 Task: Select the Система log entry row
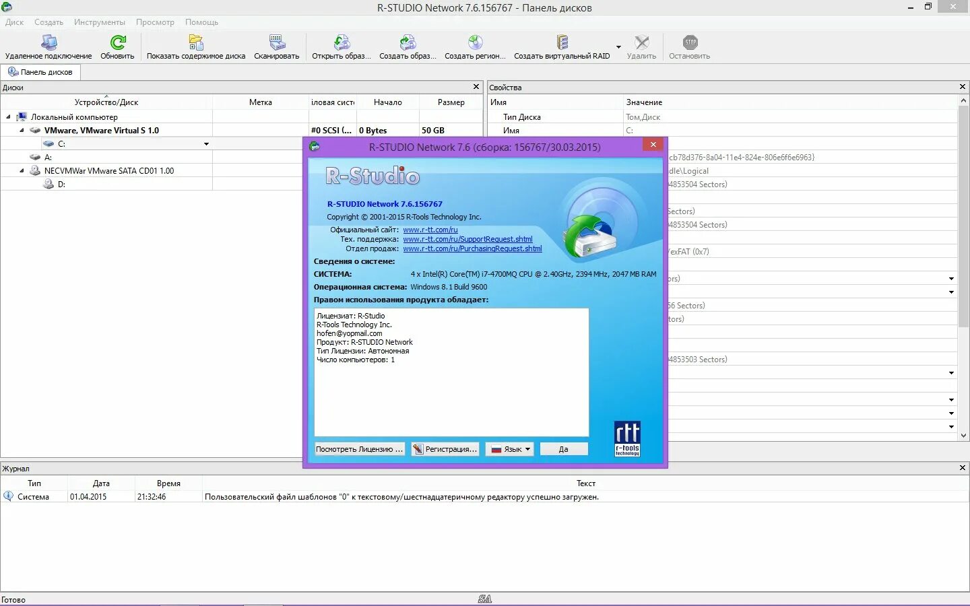[x=484, y=497]
